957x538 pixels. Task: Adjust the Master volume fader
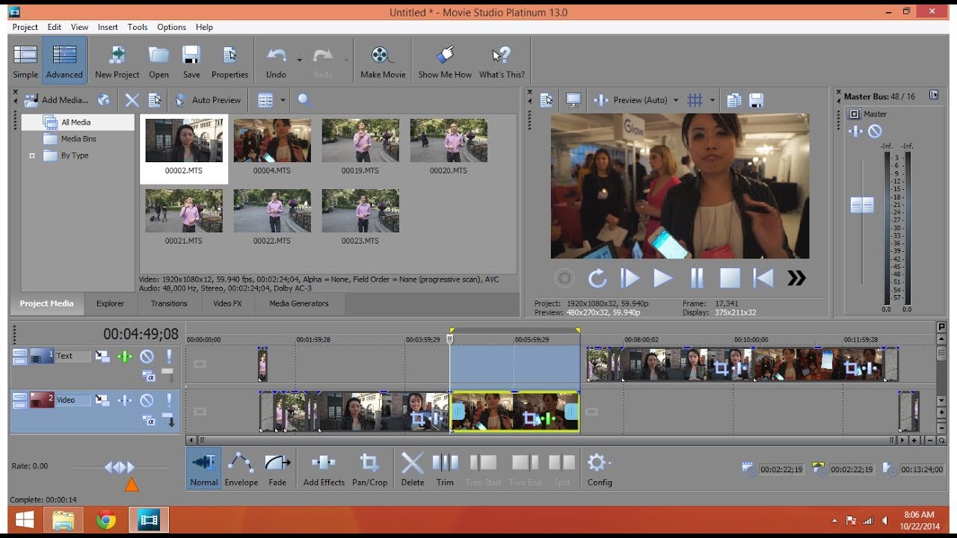point(862,205)
